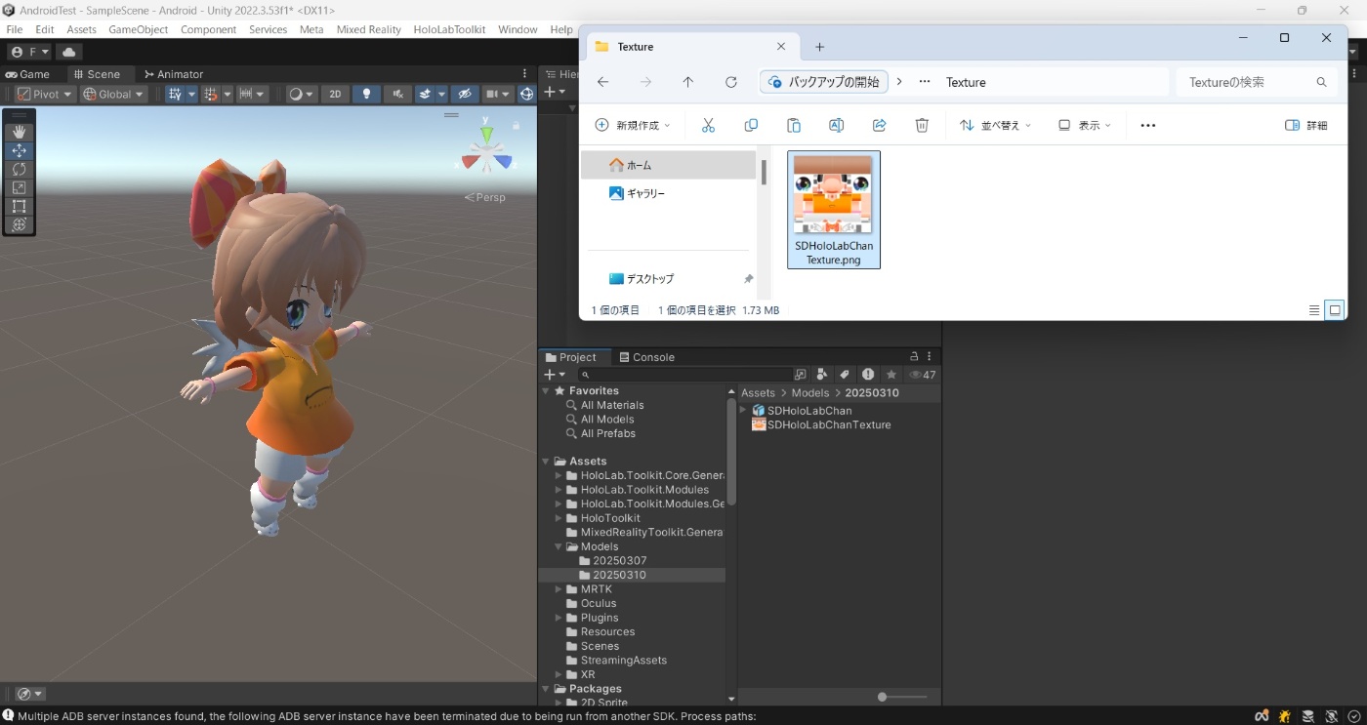Select SDHoloLabChanTexture.png thumbnail in Explorer

pos(834,210)
